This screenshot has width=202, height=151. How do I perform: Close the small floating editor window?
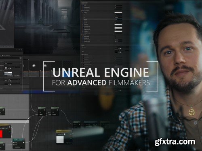22,50
